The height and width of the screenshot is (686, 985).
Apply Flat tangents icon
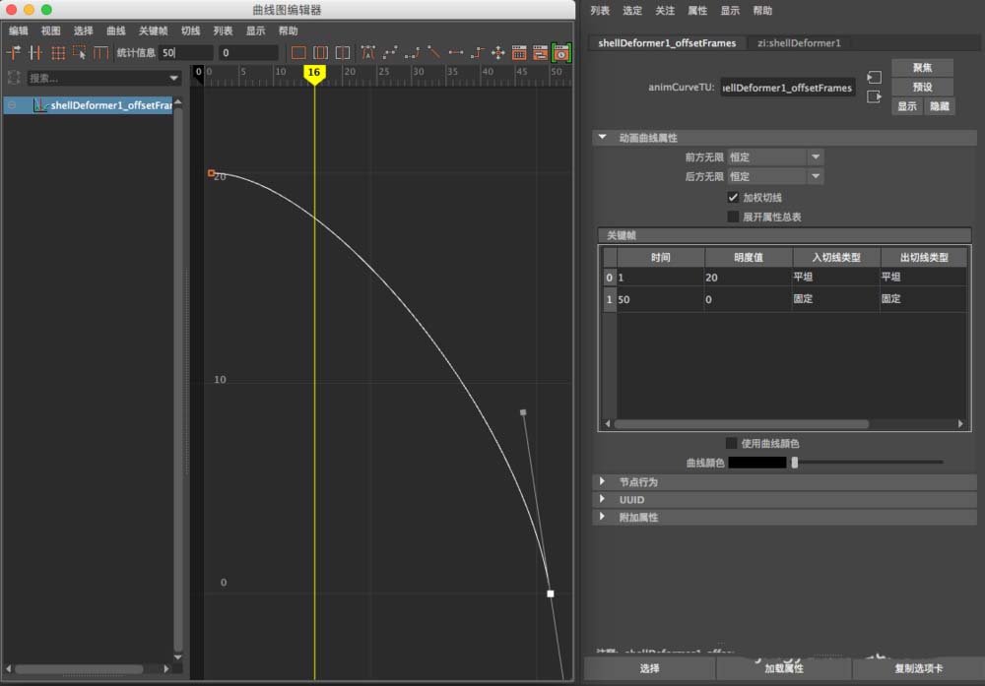pyautogui.click(x=455, y=53)
